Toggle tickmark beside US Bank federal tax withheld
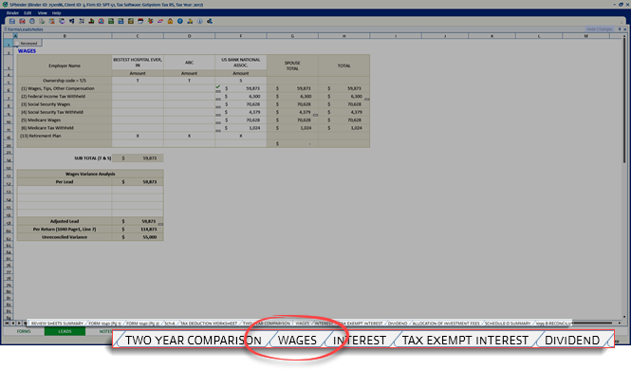The width and height of the screenshot is (631, 370). coord(218,99)
